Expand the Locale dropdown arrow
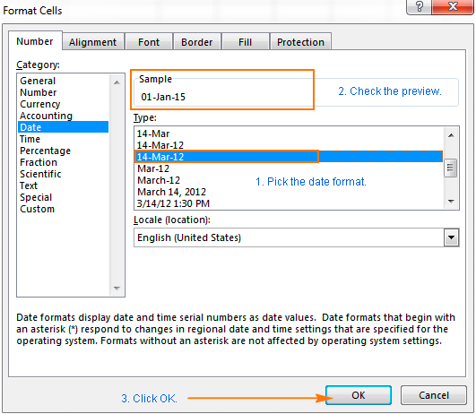The width and height of the screenshot is (476, 414). pos(451,237)
